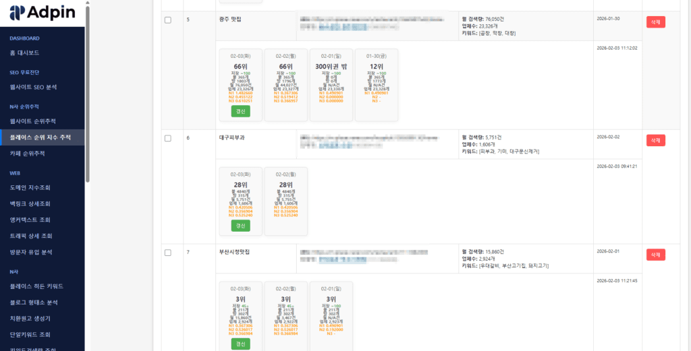This screenshot has width=691, height=351.
Task: Check the 부산시청맛집 row checkbox
Action: 168,253
